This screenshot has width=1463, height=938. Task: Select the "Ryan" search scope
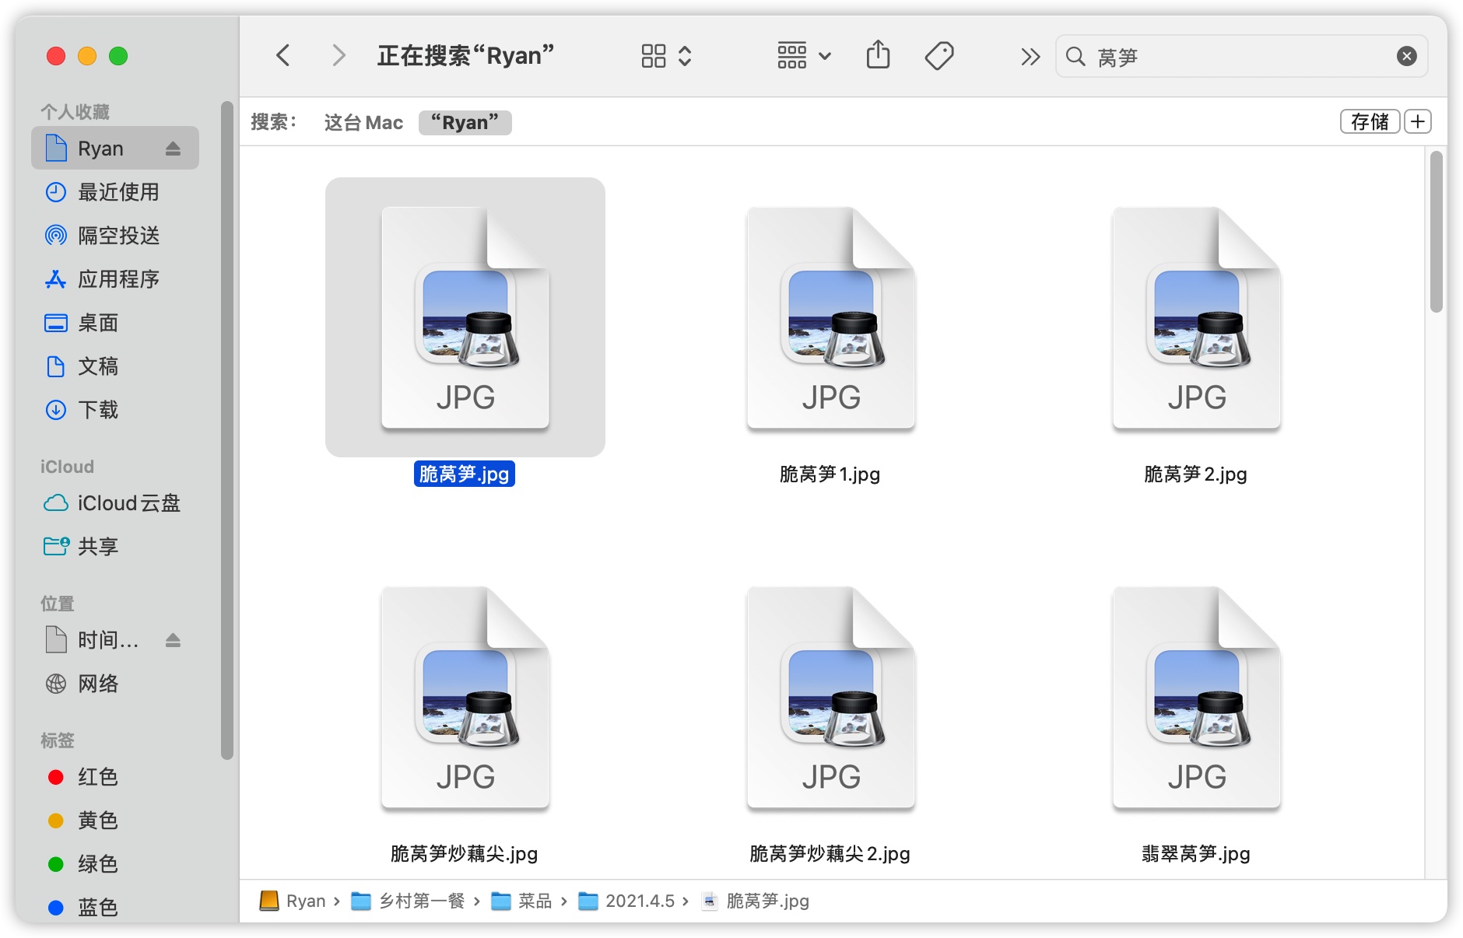[465, 122]
